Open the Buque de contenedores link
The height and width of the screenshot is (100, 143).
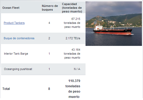point(19,38)
